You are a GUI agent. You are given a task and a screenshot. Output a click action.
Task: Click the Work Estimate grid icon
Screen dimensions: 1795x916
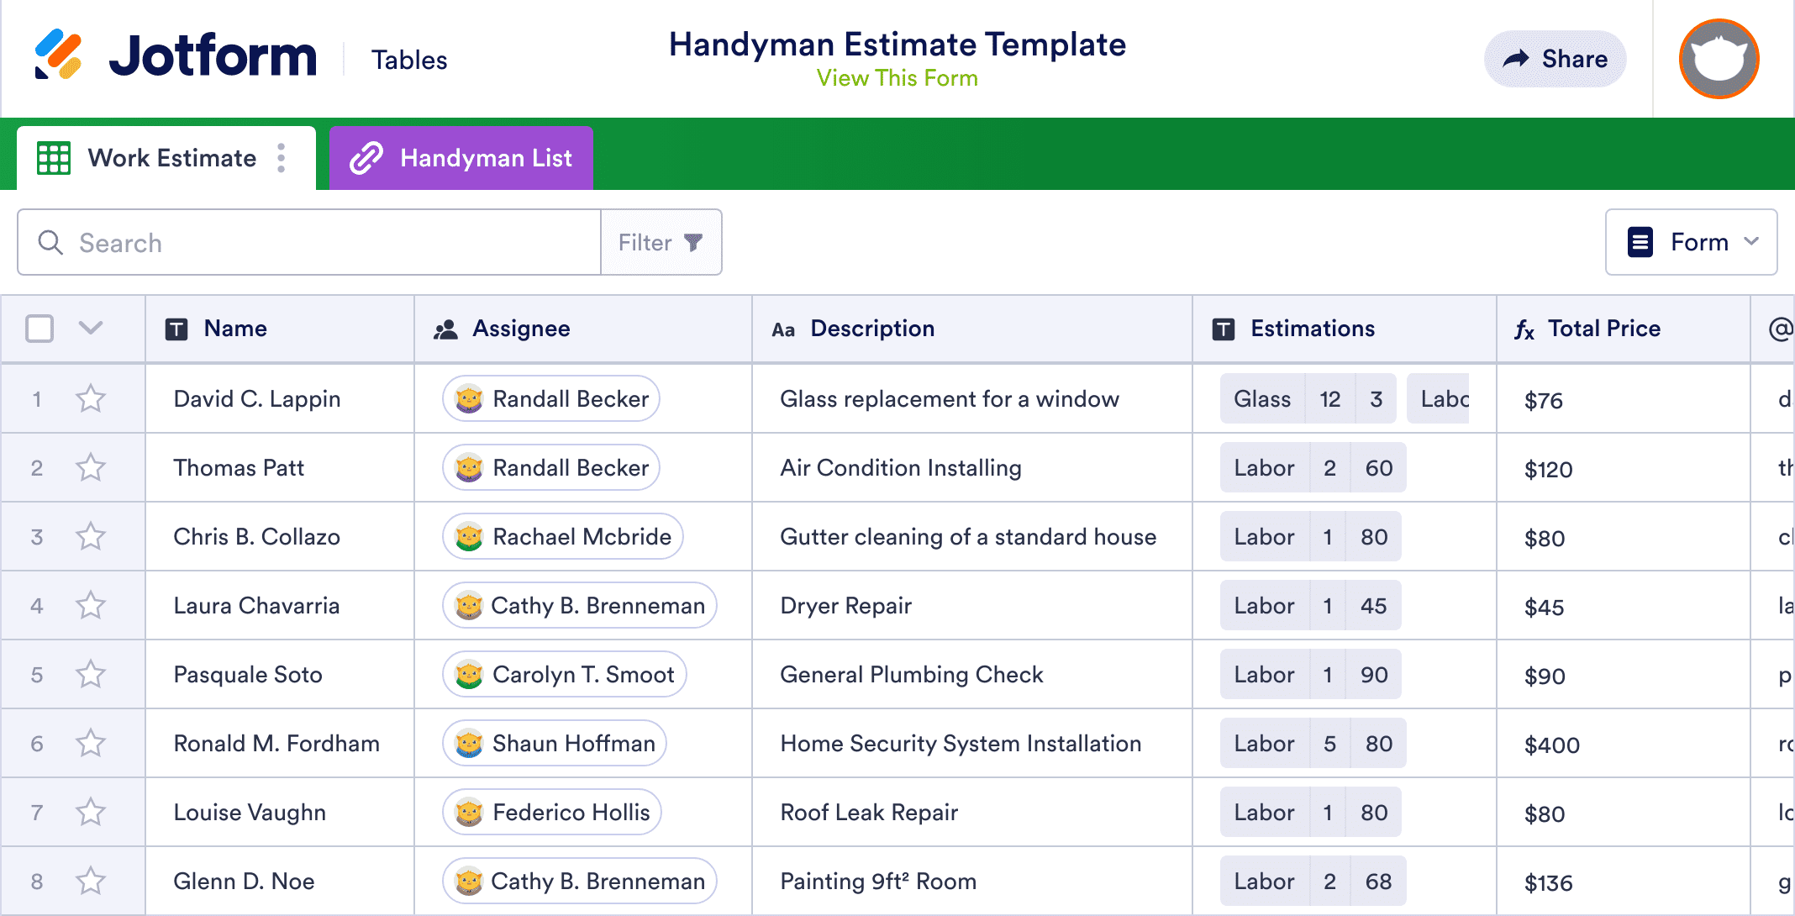coord(54,158)
